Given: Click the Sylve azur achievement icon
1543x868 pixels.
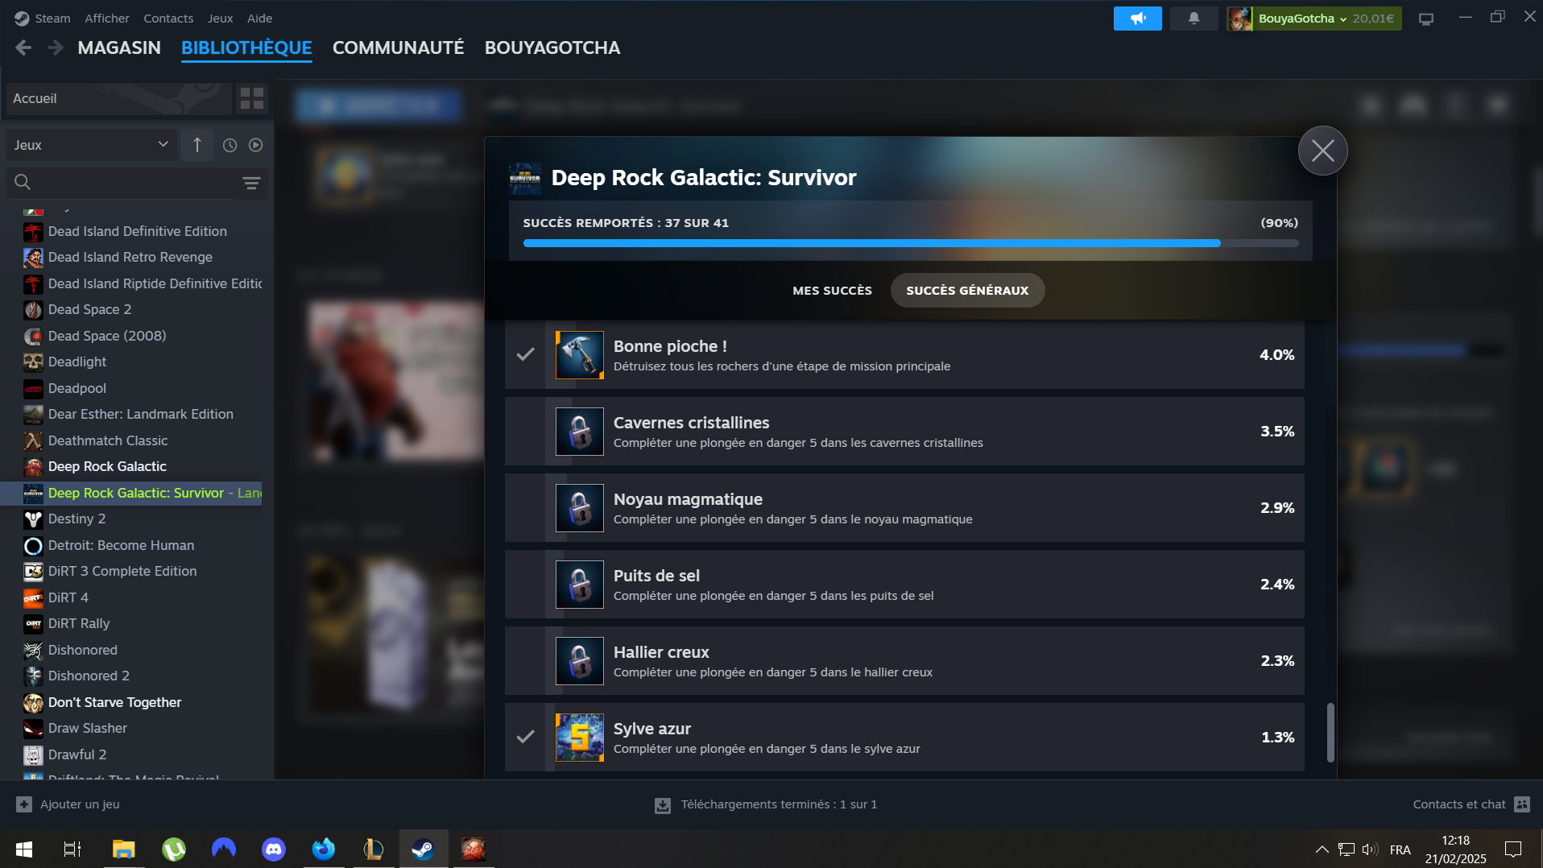Looking at the screenshot, I should (580, 738).
